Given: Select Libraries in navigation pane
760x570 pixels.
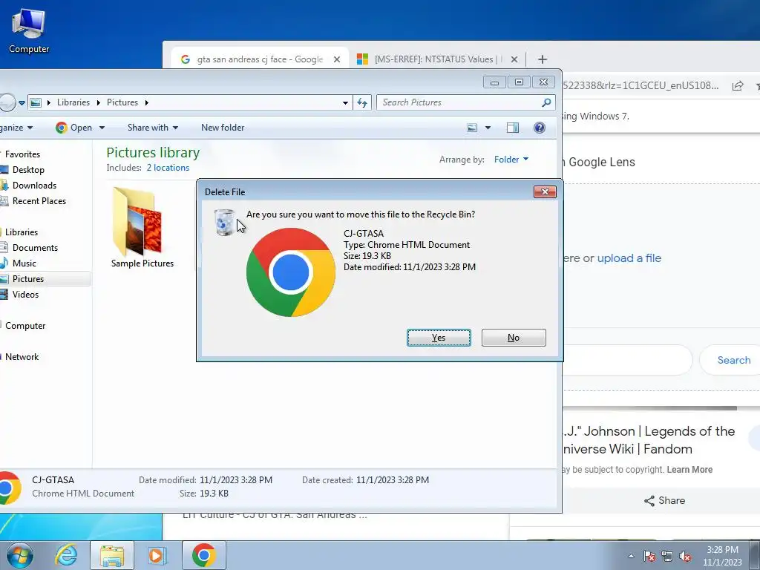Looking at the screenshot, I should click(x=22, y=232).
